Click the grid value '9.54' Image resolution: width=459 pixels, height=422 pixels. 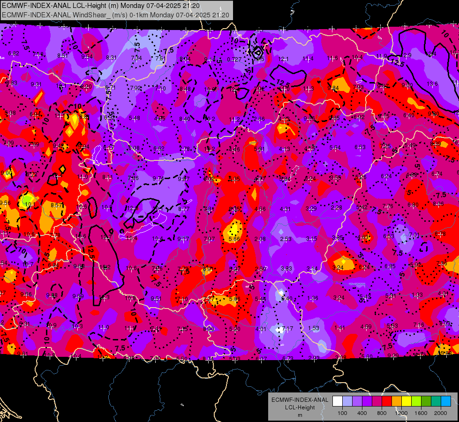tap(87, 57)
